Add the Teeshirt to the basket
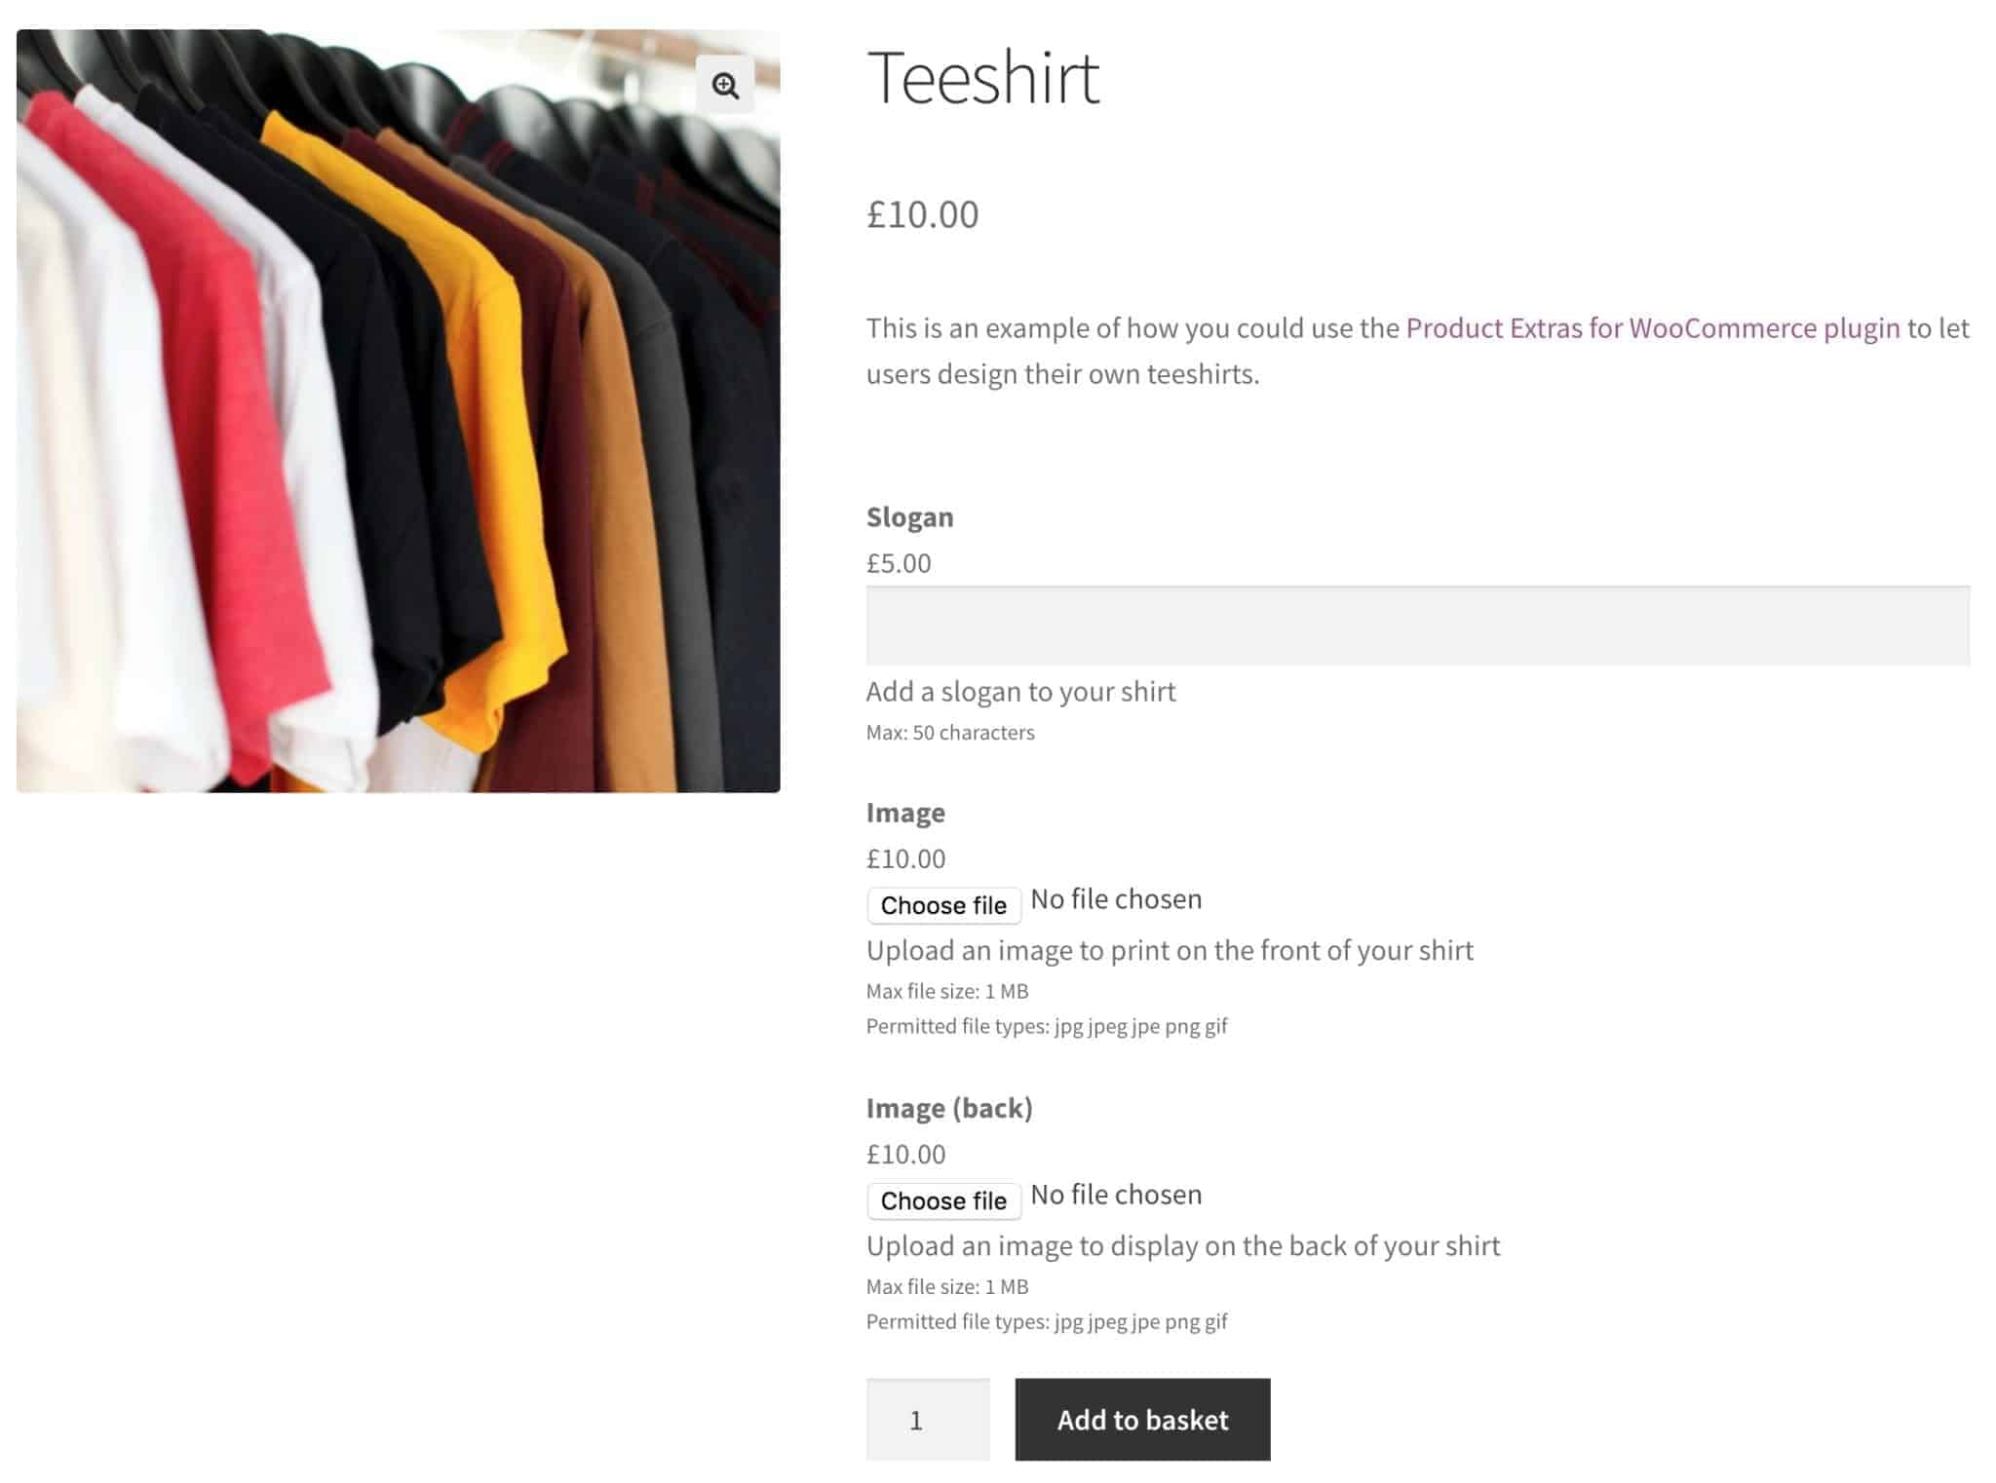1996x1483 pixels. pyautogui.click(x=1142, y=1420)
